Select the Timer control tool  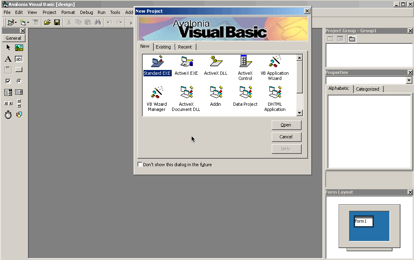point(7,114)
